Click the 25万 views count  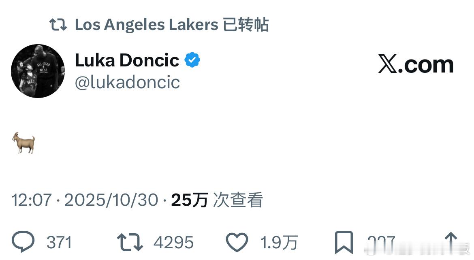tap(189, 200)
